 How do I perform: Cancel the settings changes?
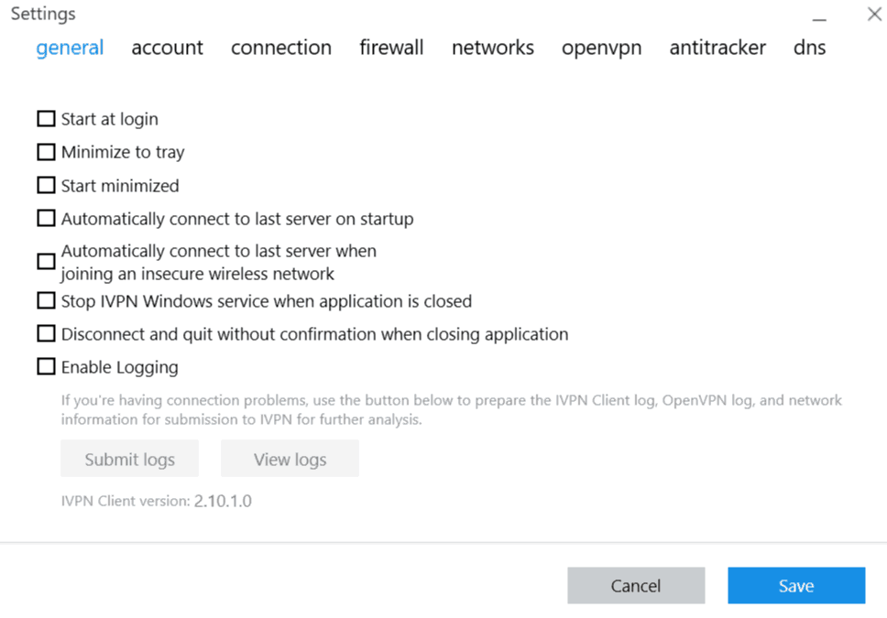pyautogui.click(x=636, y=585)
